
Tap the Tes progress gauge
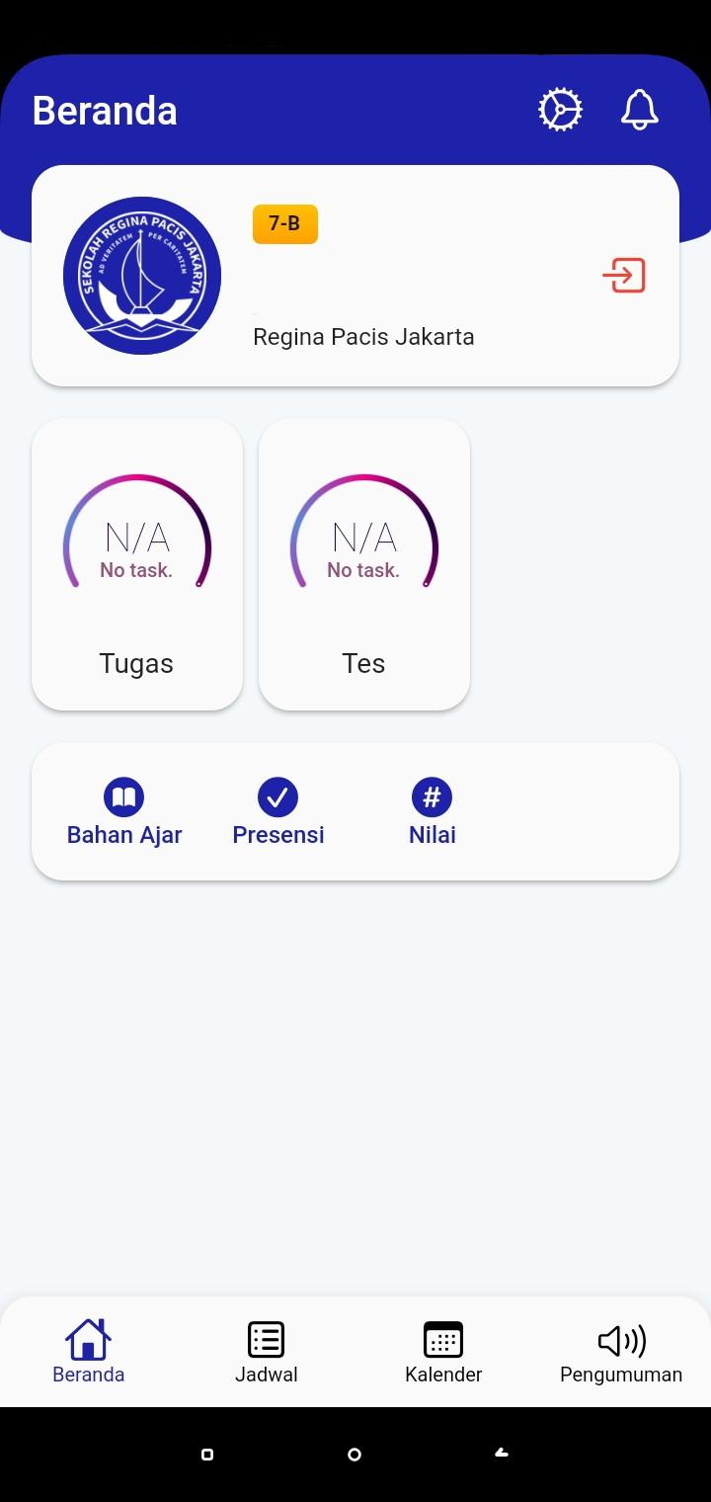pos(364,532)
